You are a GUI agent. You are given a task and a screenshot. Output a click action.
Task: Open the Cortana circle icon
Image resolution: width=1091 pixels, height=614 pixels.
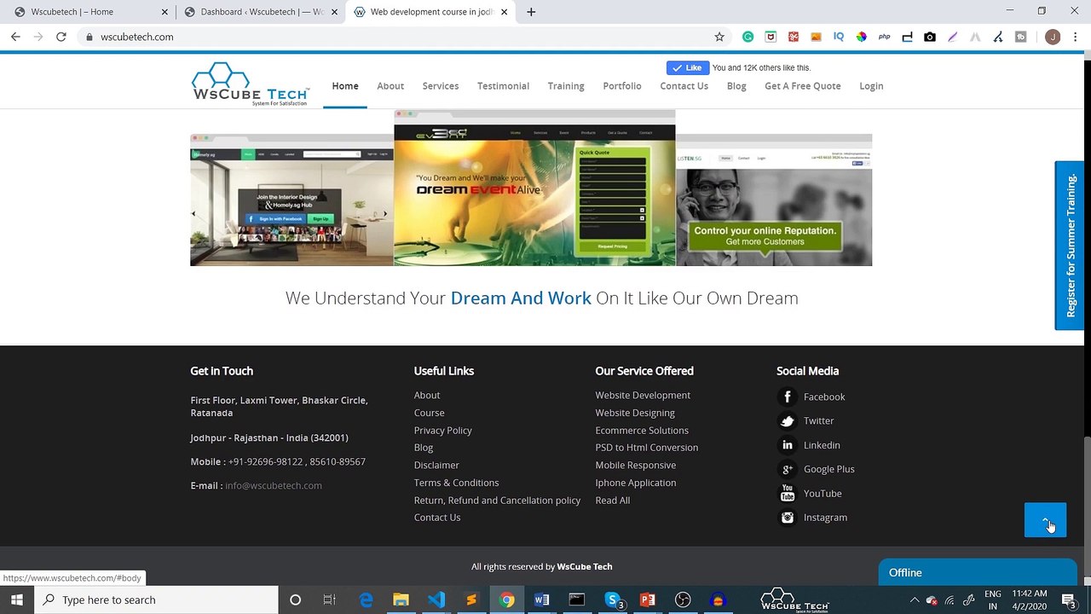tap(295, 600)
